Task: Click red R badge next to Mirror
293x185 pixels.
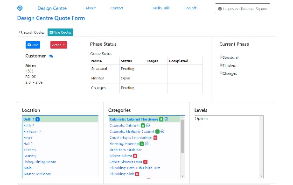Action: point(135,156)
